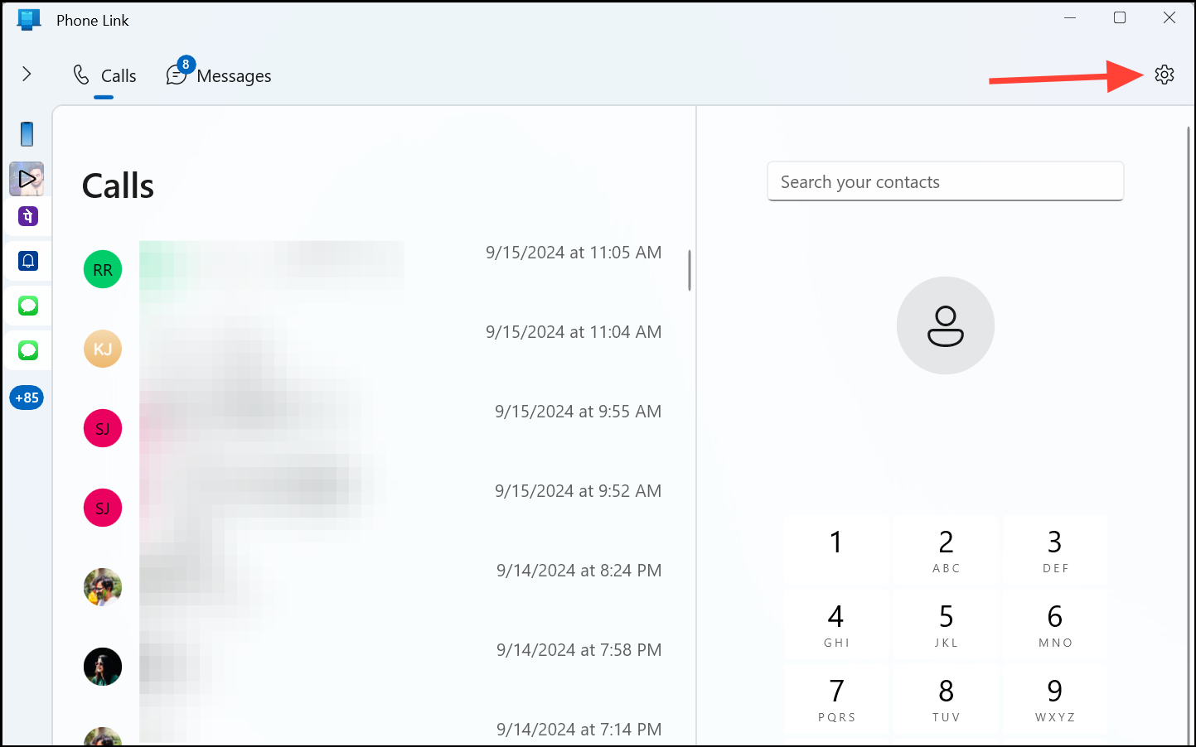The image size is (1196, 747).
Task: Click the Search your contacts field
Action: (945, 181)
